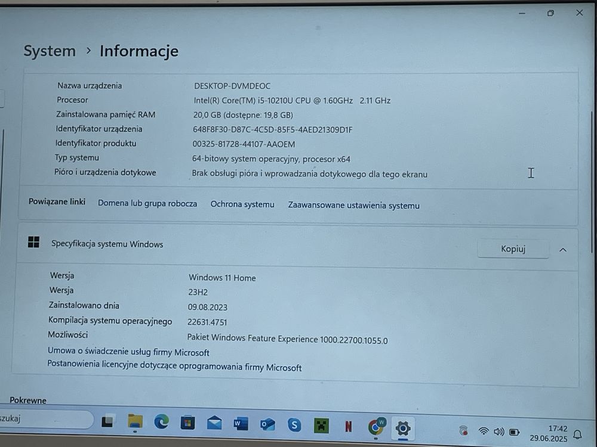Image resolution: width=597 pixels, height=447 pixels.
Task: Open Minecraft from the taskbar
Action: 321,426
